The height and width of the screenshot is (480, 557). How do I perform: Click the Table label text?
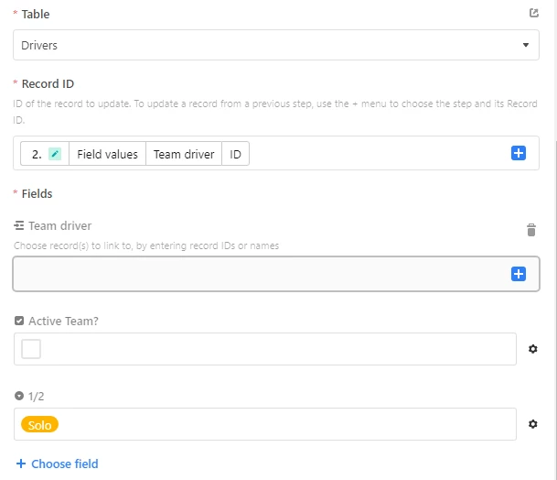pos(36,15)
